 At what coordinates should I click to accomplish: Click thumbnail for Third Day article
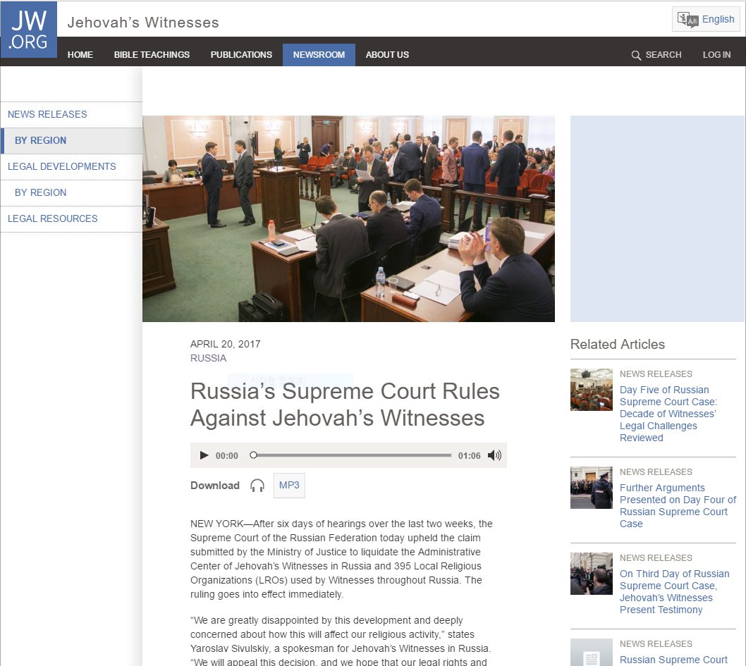point(592,574)
